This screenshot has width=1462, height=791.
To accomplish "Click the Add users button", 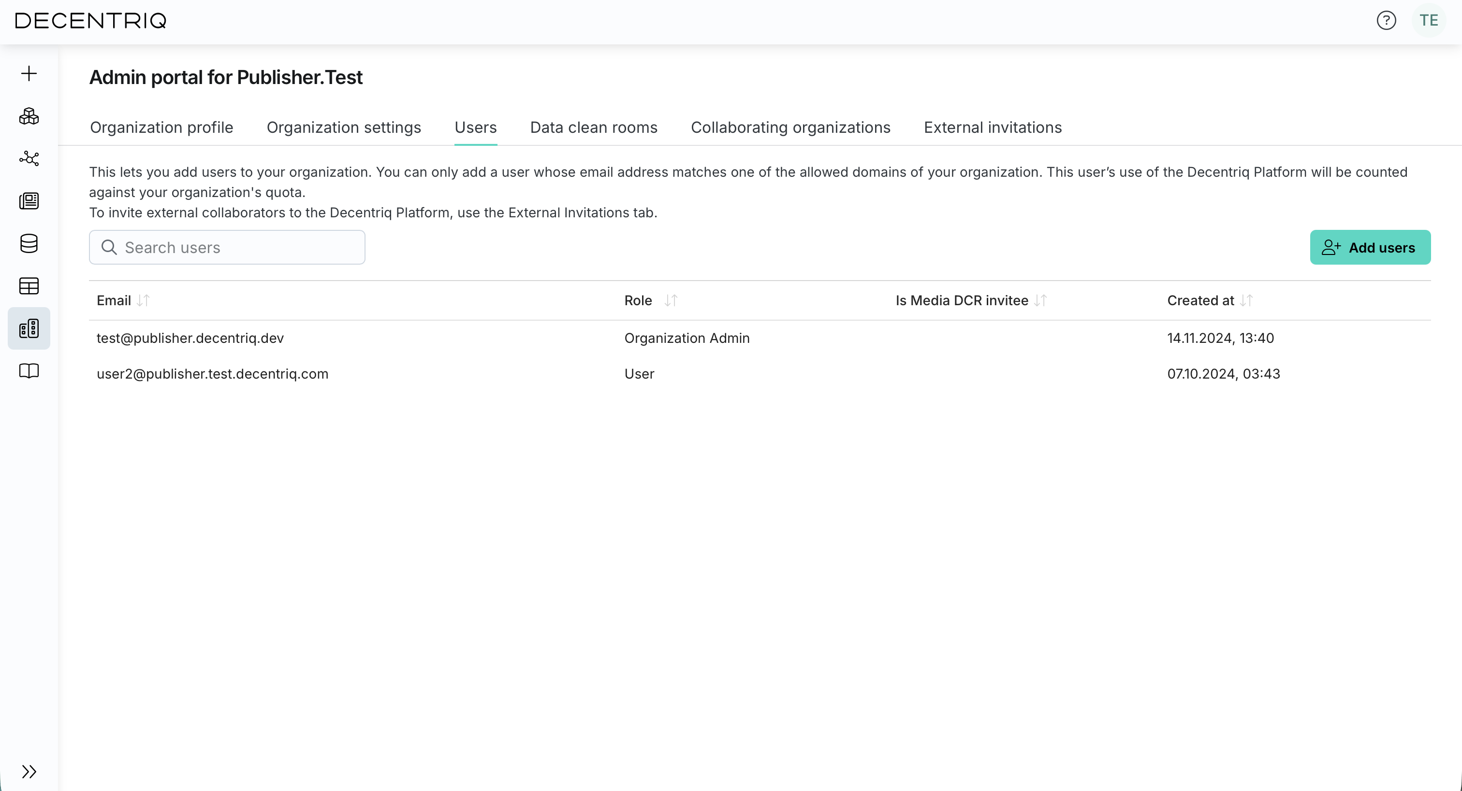I will coord(1370,247).
